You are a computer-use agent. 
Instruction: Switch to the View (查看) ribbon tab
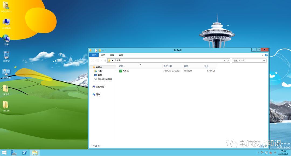tap(121, 55)
